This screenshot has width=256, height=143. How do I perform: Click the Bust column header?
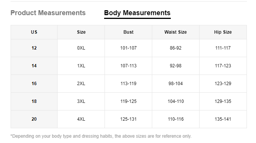(x=128, y=32)
